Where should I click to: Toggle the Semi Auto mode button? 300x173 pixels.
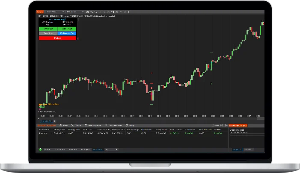click(48, 33)
